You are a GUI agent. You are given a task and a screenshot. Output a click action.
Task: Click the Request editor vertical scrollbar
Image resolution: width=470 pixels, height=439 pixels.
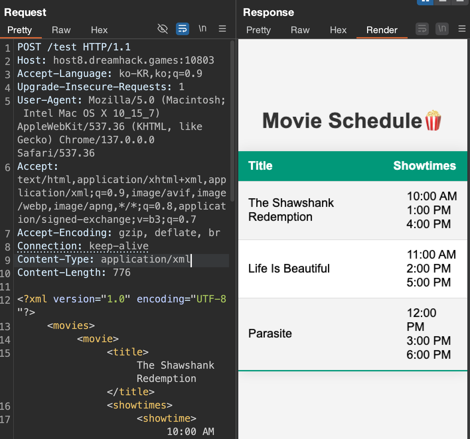coord(232,121)
